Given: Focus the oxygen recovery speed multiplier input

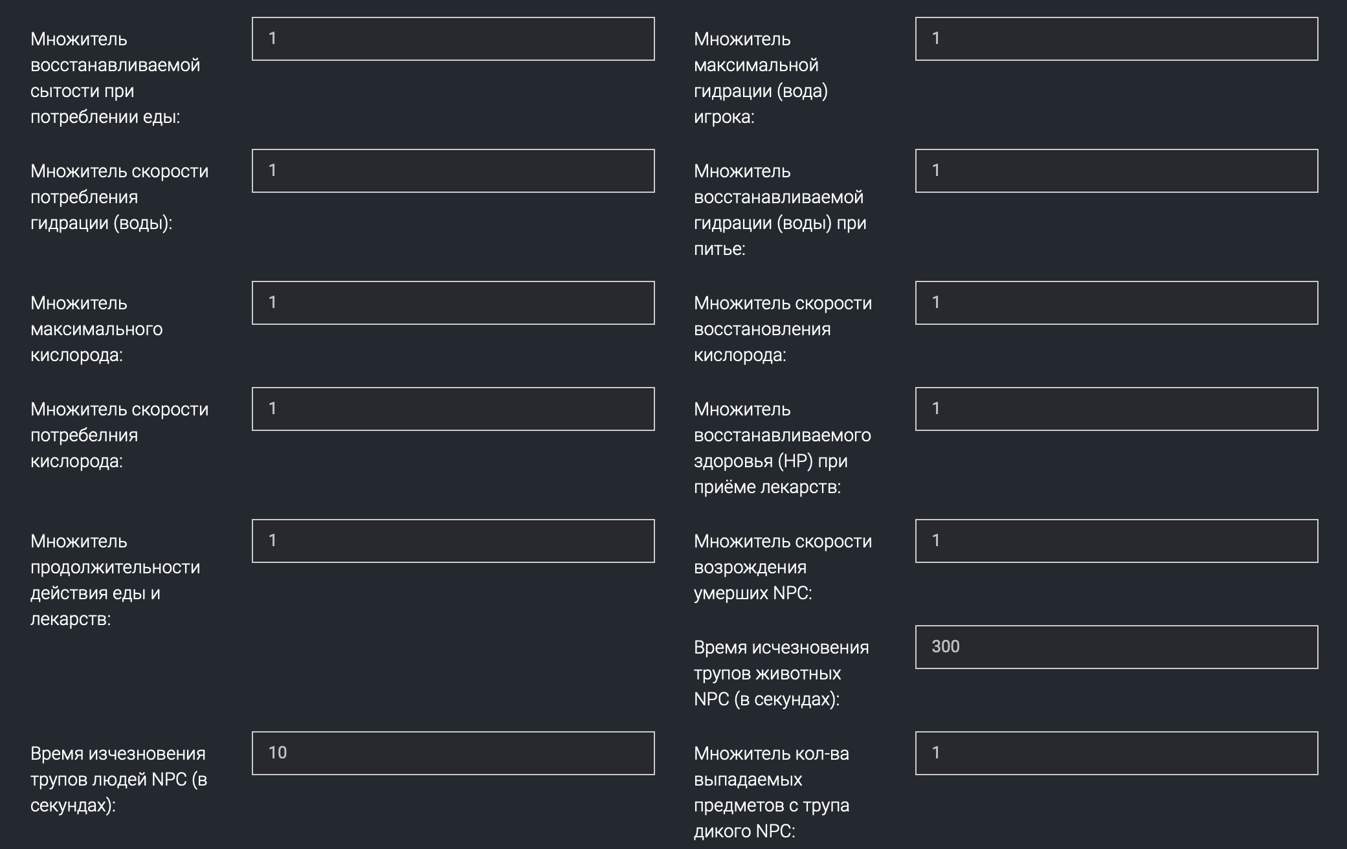Looking at the screenshot, I should pos(1116,303).
